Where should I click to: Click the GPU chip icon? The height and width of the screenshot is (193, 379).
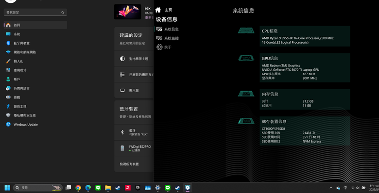pos(246,58)
